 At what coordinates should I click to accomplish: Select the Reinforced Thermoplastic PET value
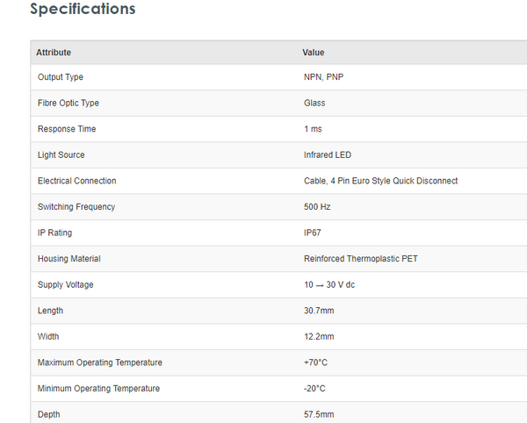(360, 259)
